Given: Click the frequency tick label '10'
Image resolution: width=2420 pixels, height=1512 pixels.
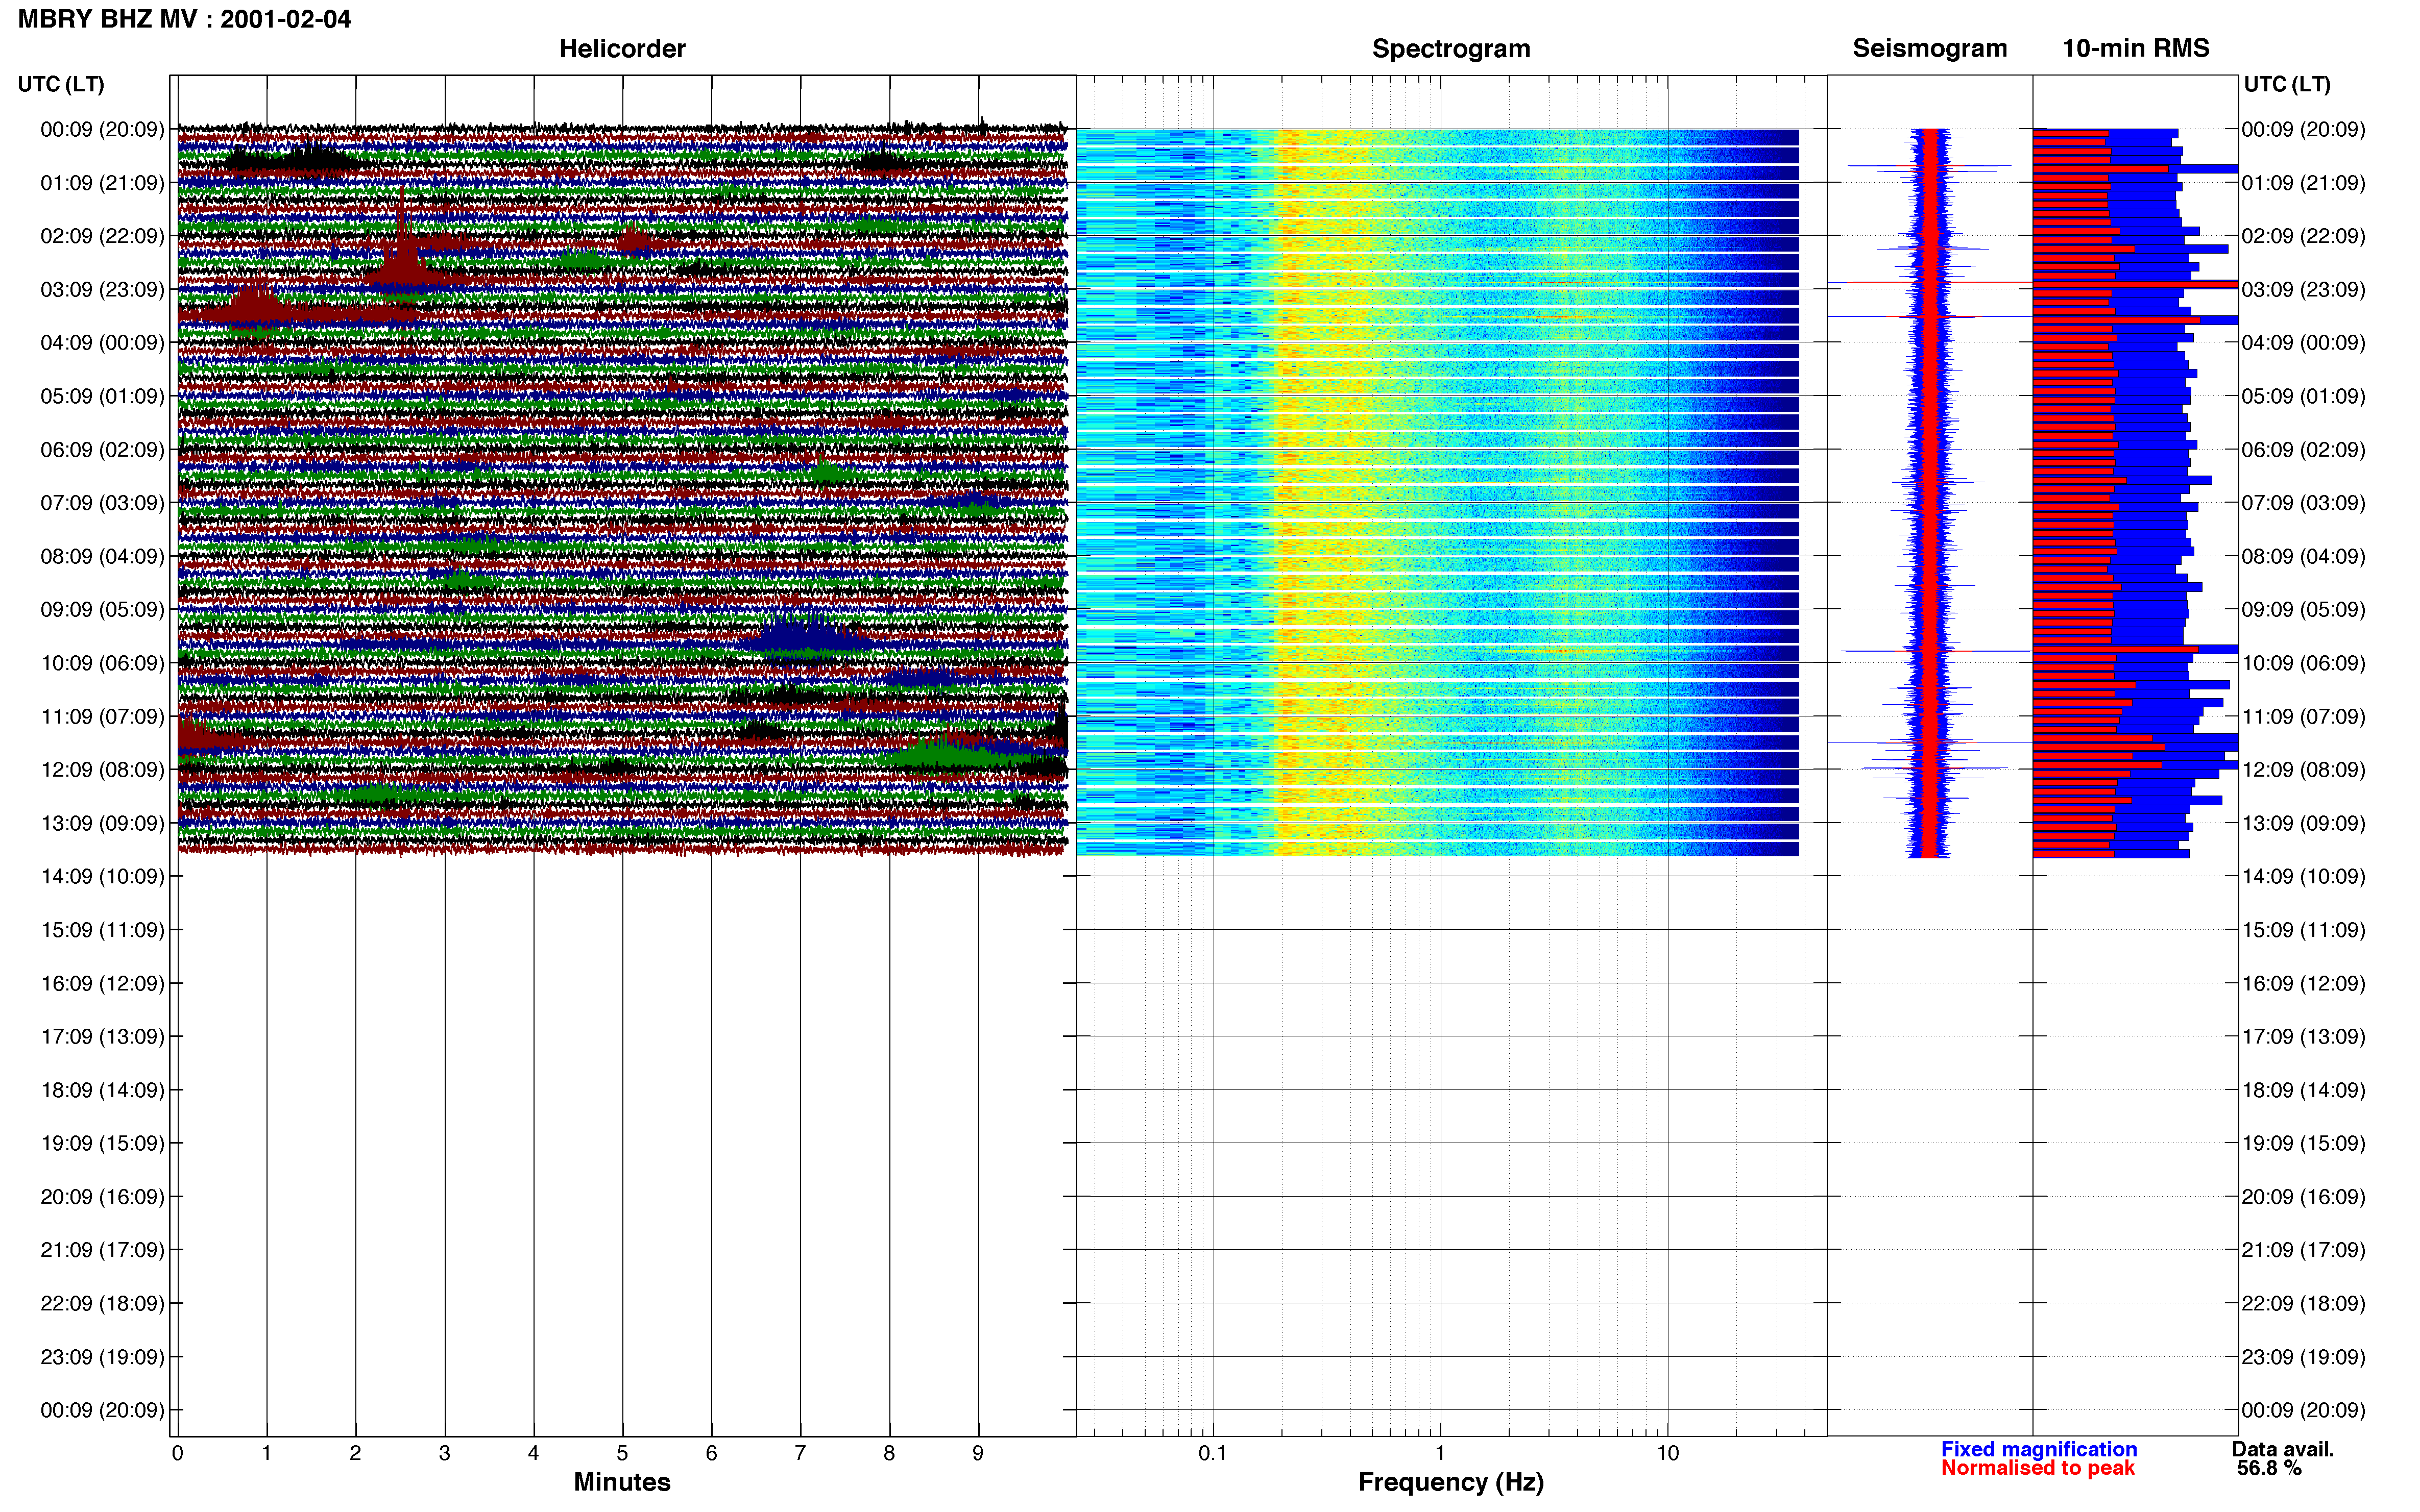Looking at the screenshot, I should coord(1667,1453).
